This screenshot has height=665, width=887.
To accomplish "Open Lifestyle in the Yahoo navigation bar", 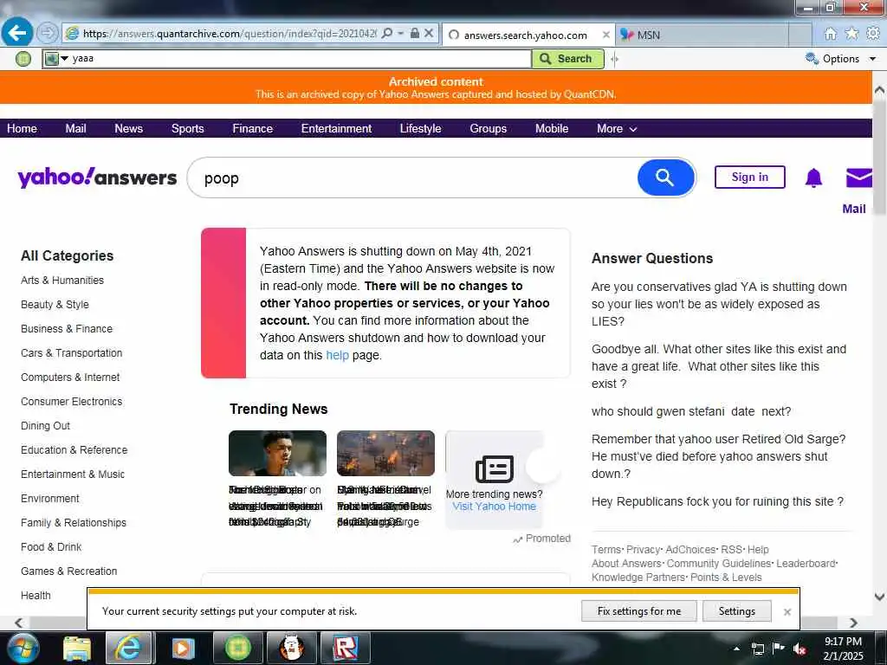I will 420,129.
